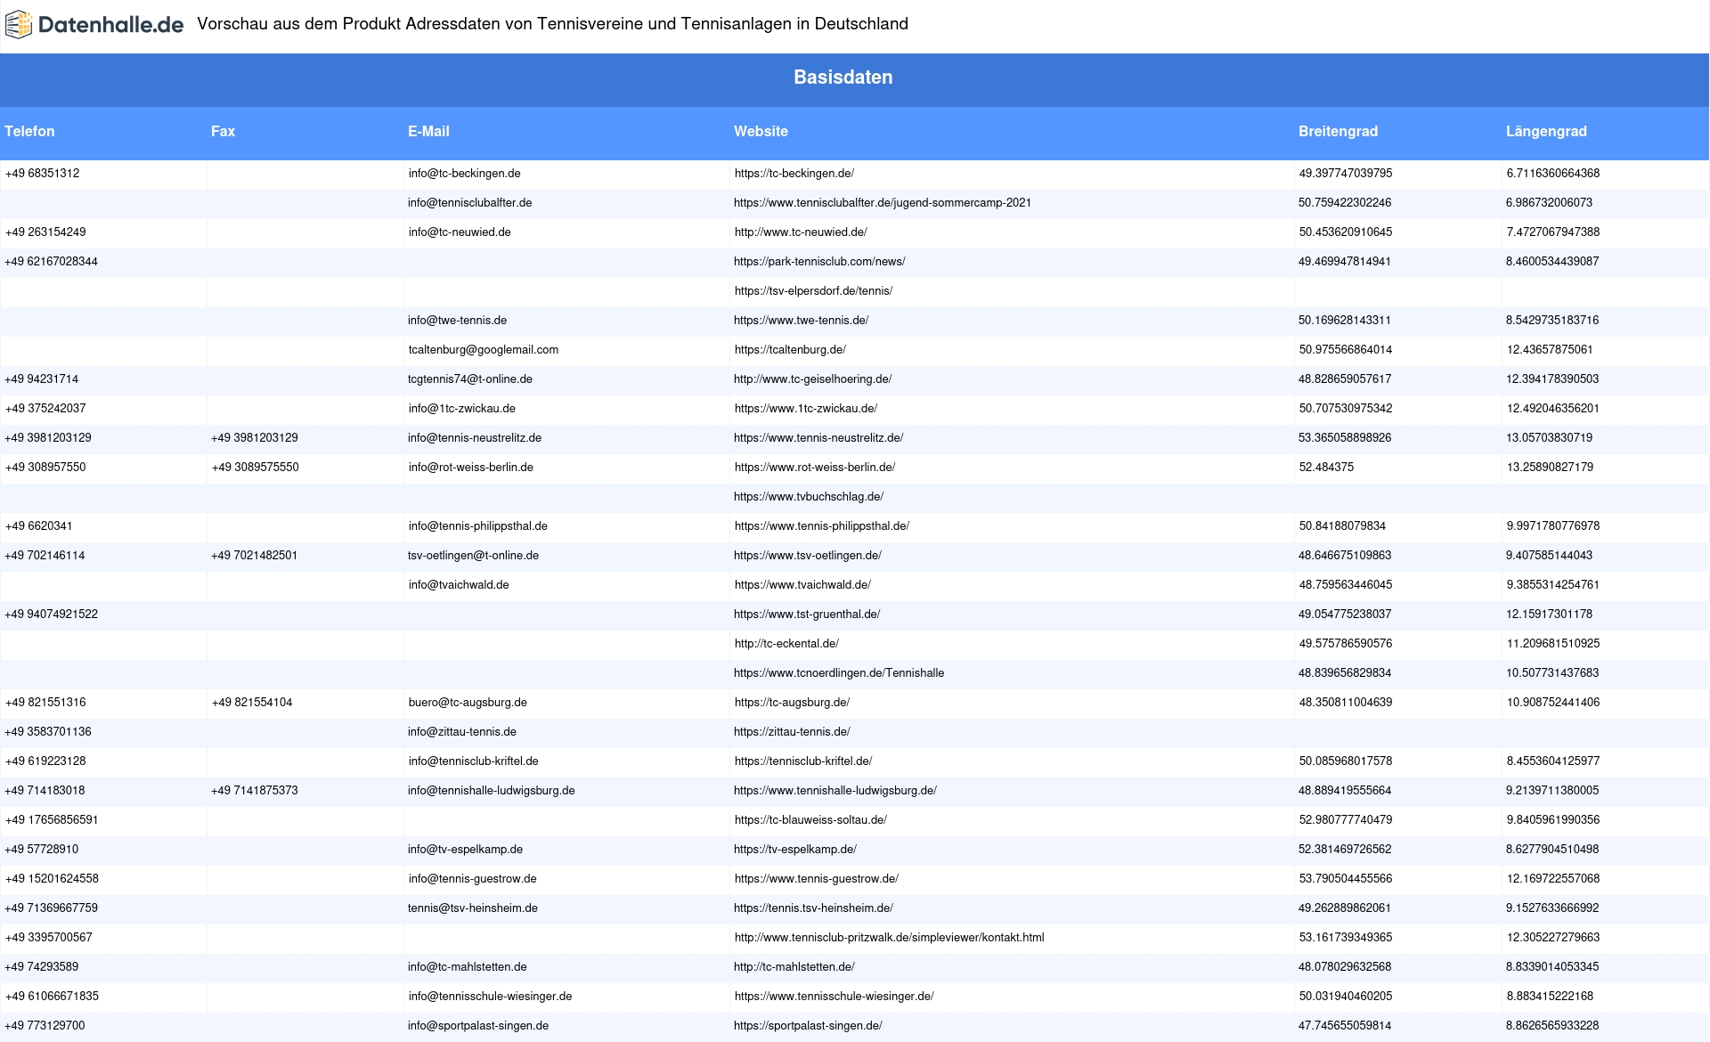Image resolution: width=1710 pixels, height=1042 pixels.
Task: Select latitude value 49.397747039795
Action: pos(1346,174)
